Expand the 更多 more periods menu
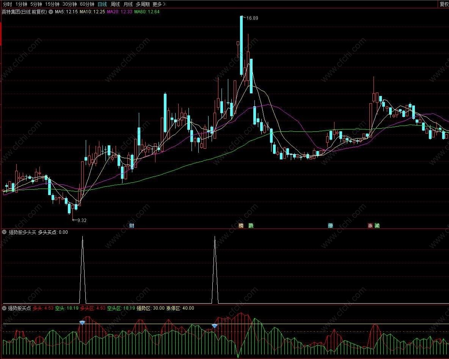 coord(159,4)
